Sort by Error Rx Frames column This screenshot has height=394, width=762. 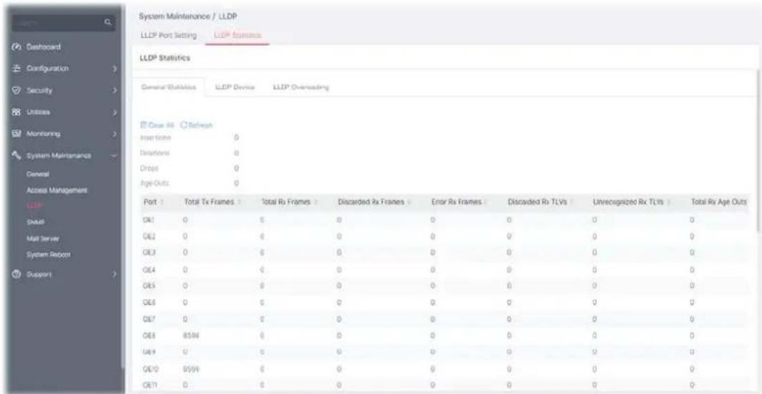coord(485,202)
